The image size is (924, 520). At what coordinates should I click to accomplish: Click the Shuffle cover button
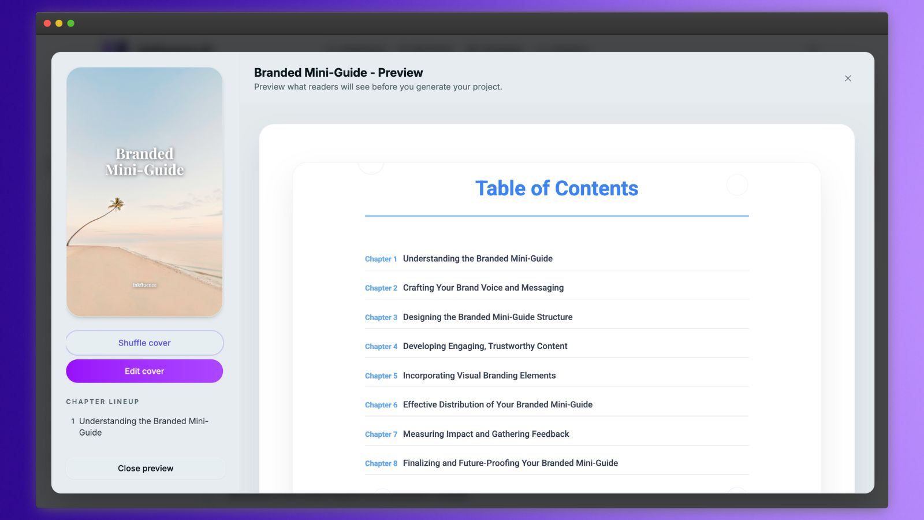144,342
